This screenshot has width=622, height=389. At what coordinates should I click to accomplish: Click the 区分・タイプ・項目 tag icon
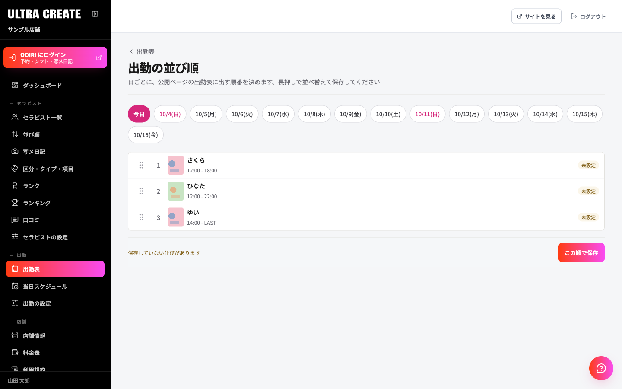[15, 169]
